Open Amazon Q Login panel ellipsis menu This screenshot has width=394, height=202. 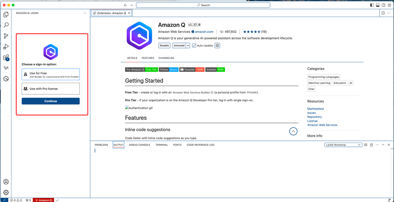coord(85,13)
